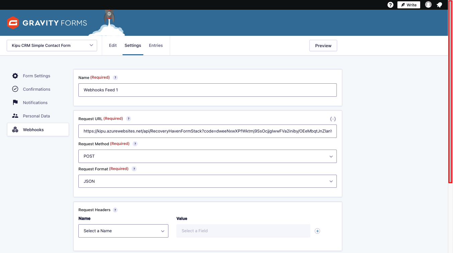This screenshot has width=453, height=253.
Task: Select the Confirmations checkmark icon
Action: [x=15, y=89]
